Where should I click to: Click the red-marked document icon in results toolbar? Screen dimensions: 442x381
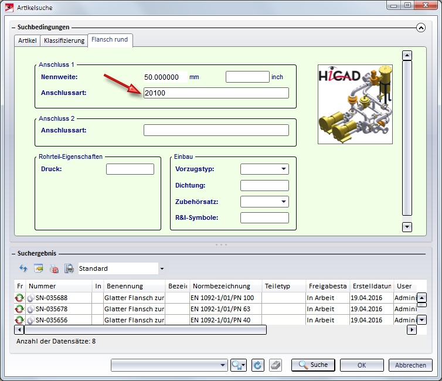(x=54, y=268)
